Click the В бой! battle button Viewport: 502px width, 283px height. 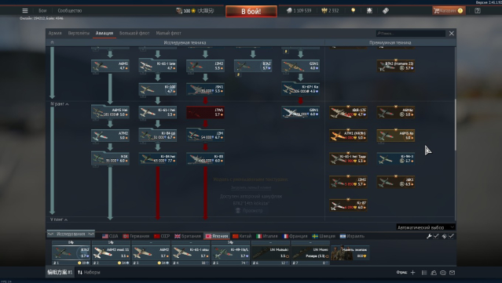[251, 12]
